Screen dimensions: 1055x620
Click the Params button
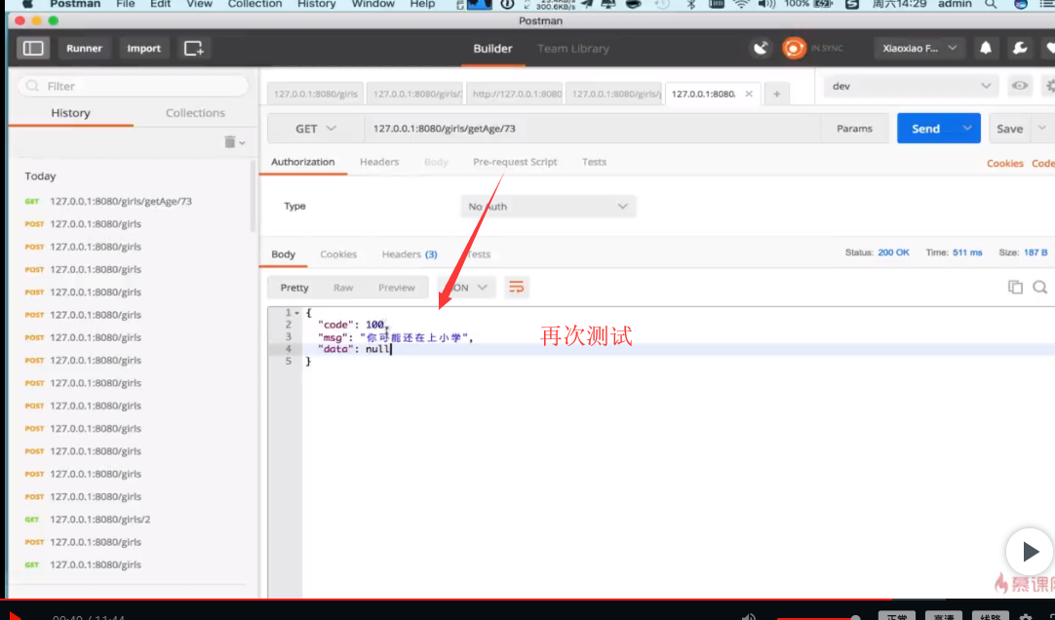tap(854, 129)
